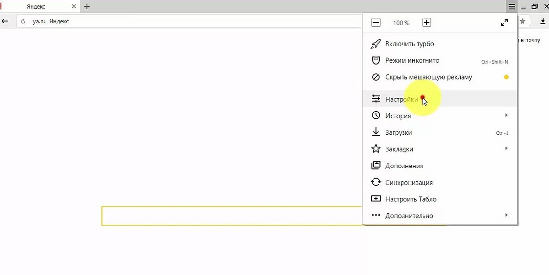
Task: Click the yellow dot beside hide ads
Action: (506, 77)
